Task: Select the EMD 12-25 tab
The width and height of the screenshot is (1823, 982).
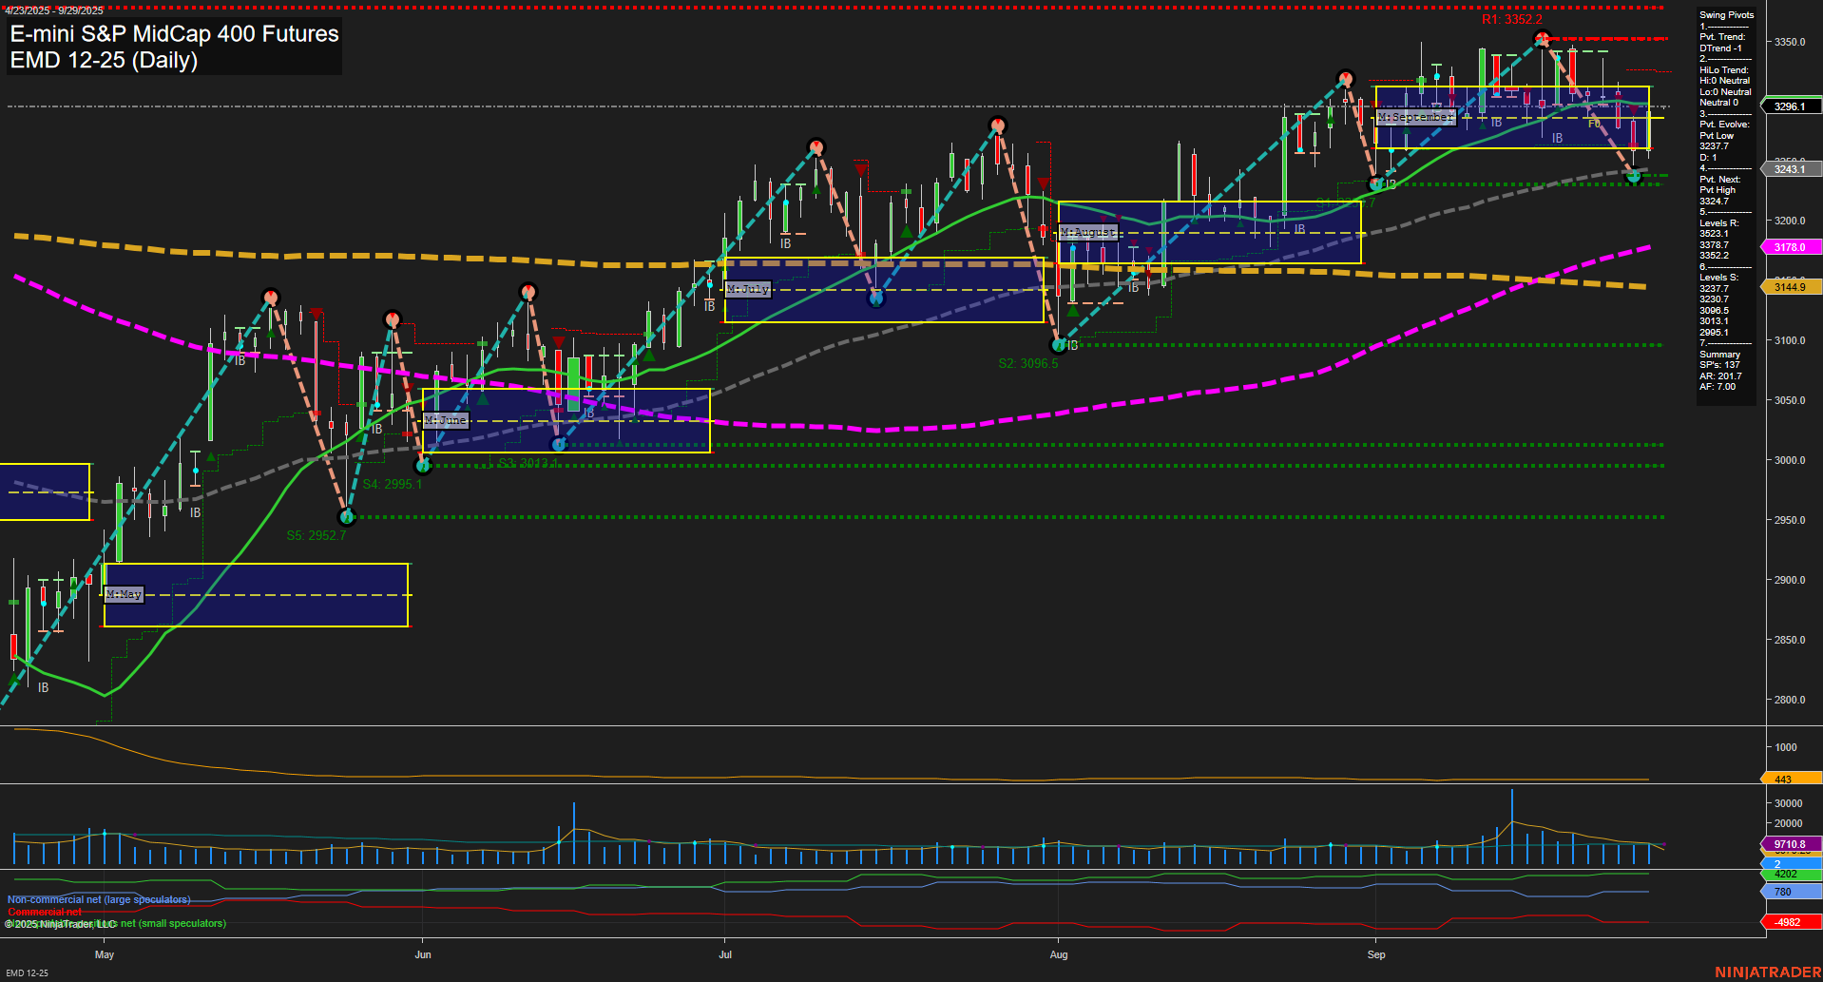Action: coord(27,972)
